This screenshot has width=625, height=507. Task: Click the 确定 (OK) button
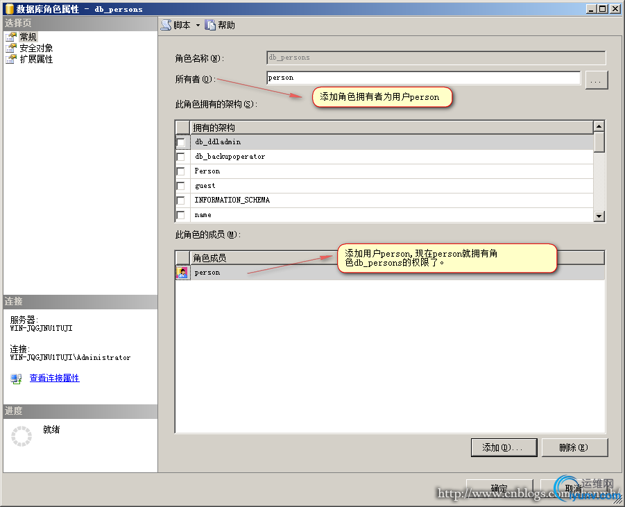[499, 488]
